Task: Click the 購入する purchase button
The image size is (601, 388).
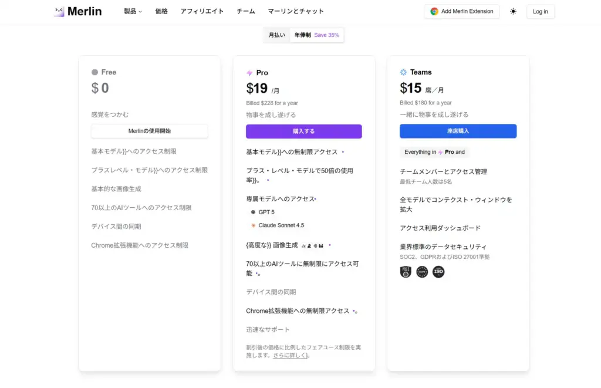Action: click(303, 131)
